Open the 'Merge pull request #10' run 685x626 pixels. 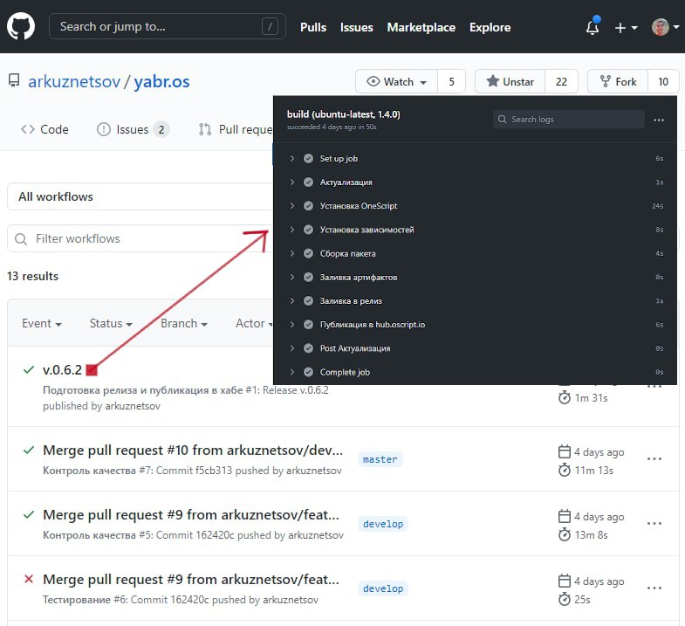193,450
